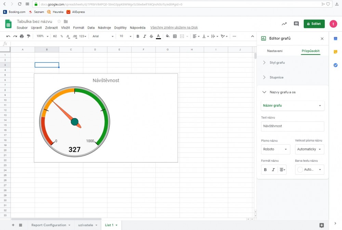Screen dimensions: 342x230
Task: Select the paint format roller icon
Action: [28, 36]
